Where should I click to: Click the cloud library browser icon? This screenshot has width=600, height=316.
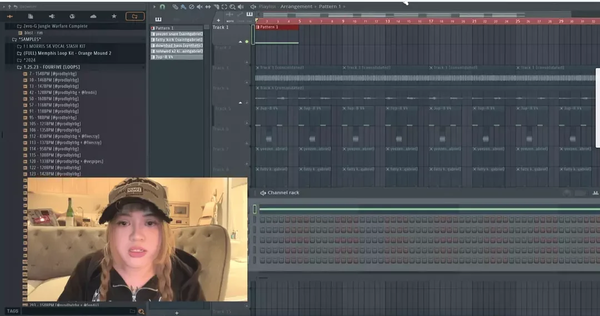pyautogui.click(x=93, y=17)
